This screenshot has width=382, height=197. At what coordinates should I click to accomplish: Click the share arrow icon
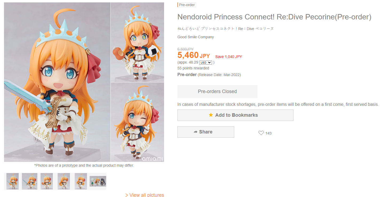click(196, 132)
